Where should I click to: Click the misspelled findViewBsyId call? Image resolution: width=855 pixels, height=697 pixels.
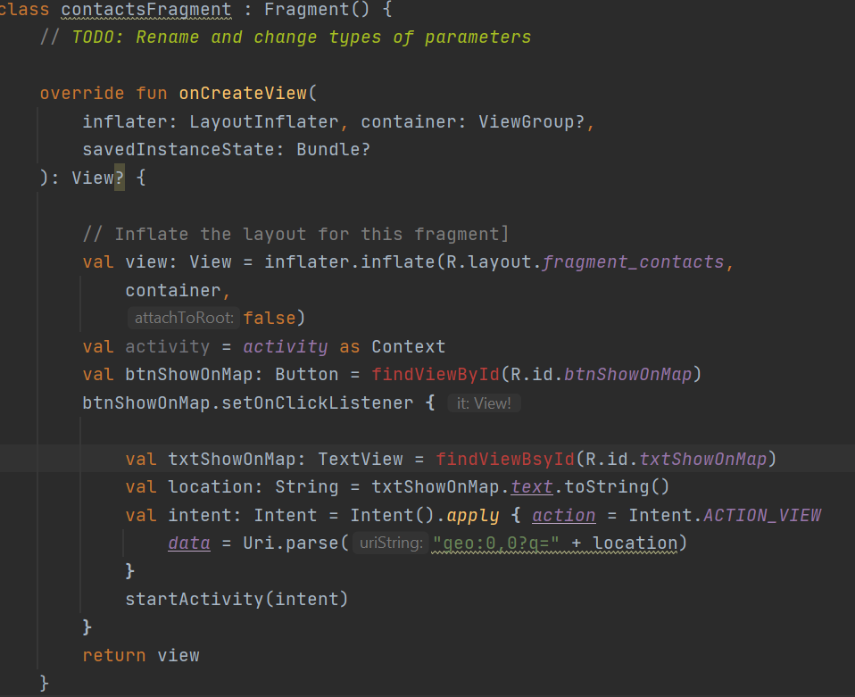point(505,460)
